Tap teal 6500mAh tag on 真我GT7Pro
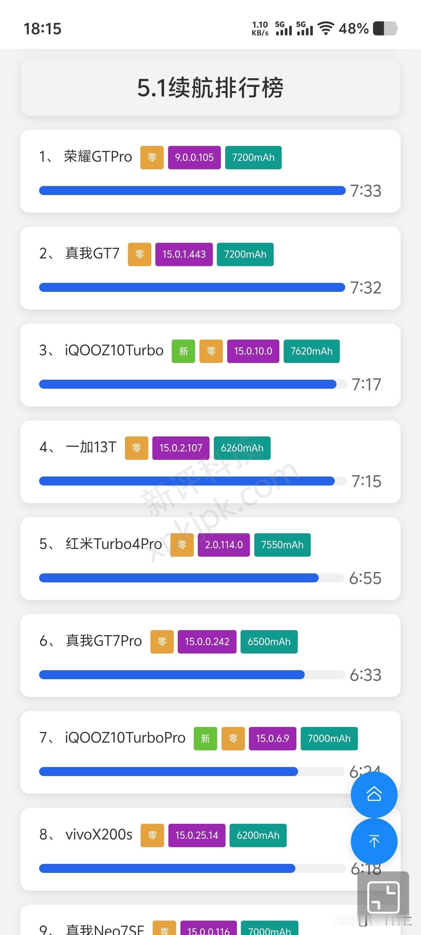This screenshot has width=421, height=935. tap(269, 642)
